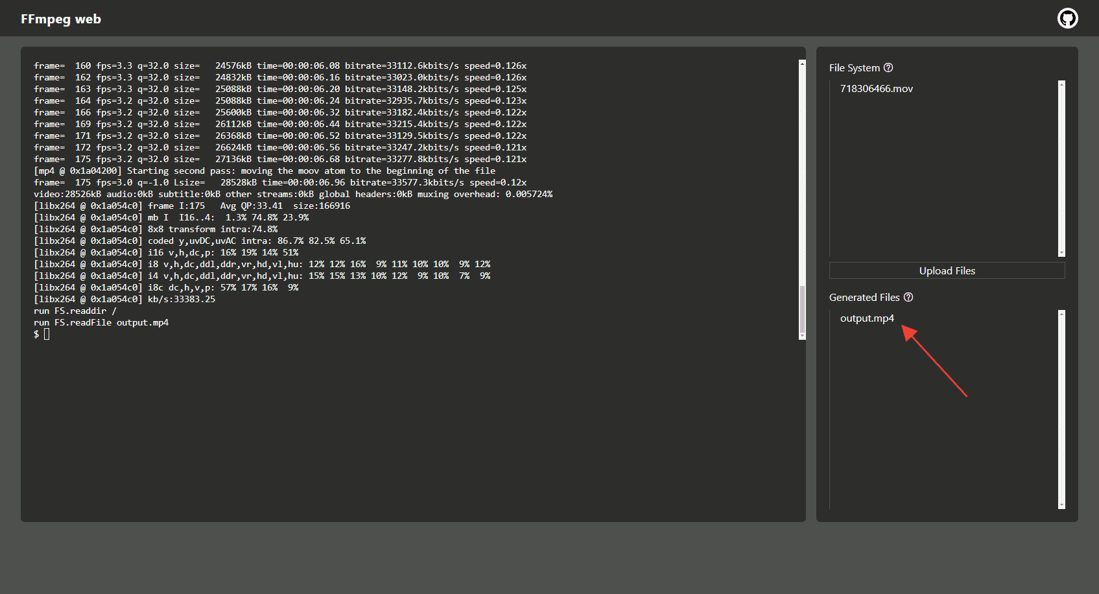This screenshot has width=1099, height=594.
Task: Click the Generated Files scrollbar down arrow
Action: pos(1061,505)
